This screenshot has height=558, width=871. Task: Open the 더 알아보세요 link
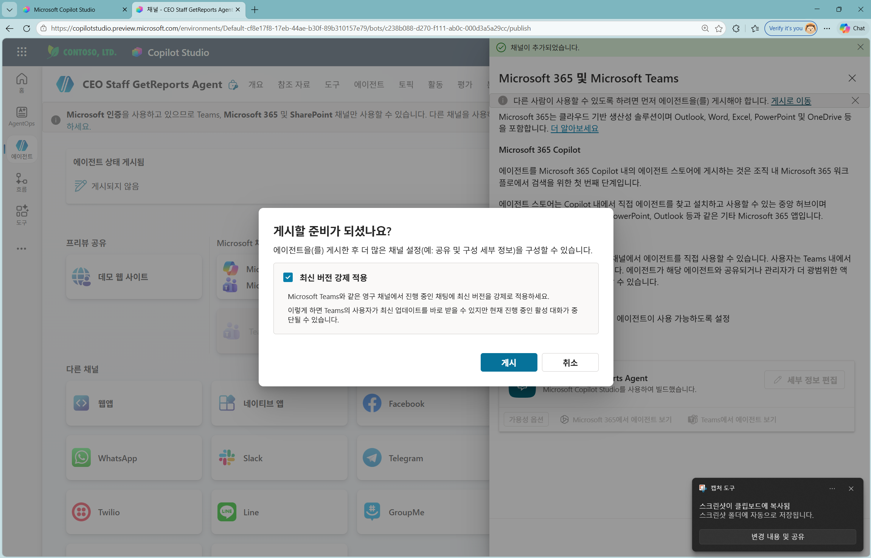click(x=574, y=129)
